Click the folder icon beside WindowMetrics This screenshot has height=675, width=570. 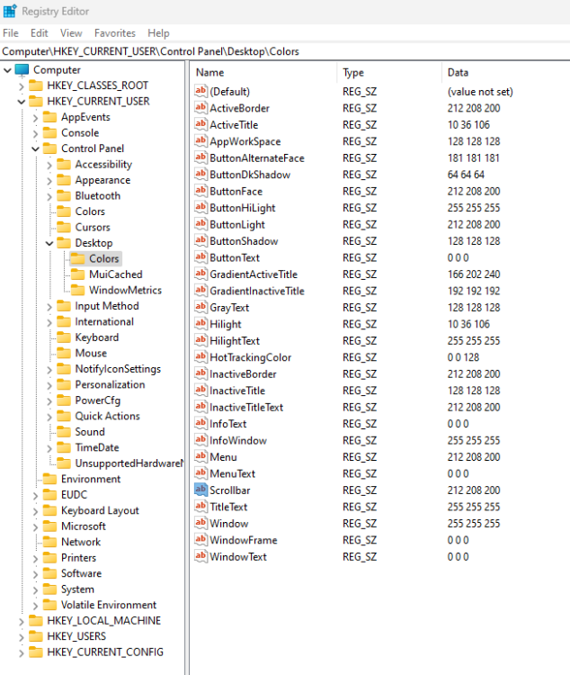78,290
